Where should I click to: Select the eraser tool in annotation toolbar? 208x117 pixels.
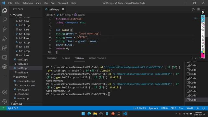click(203, 30)
